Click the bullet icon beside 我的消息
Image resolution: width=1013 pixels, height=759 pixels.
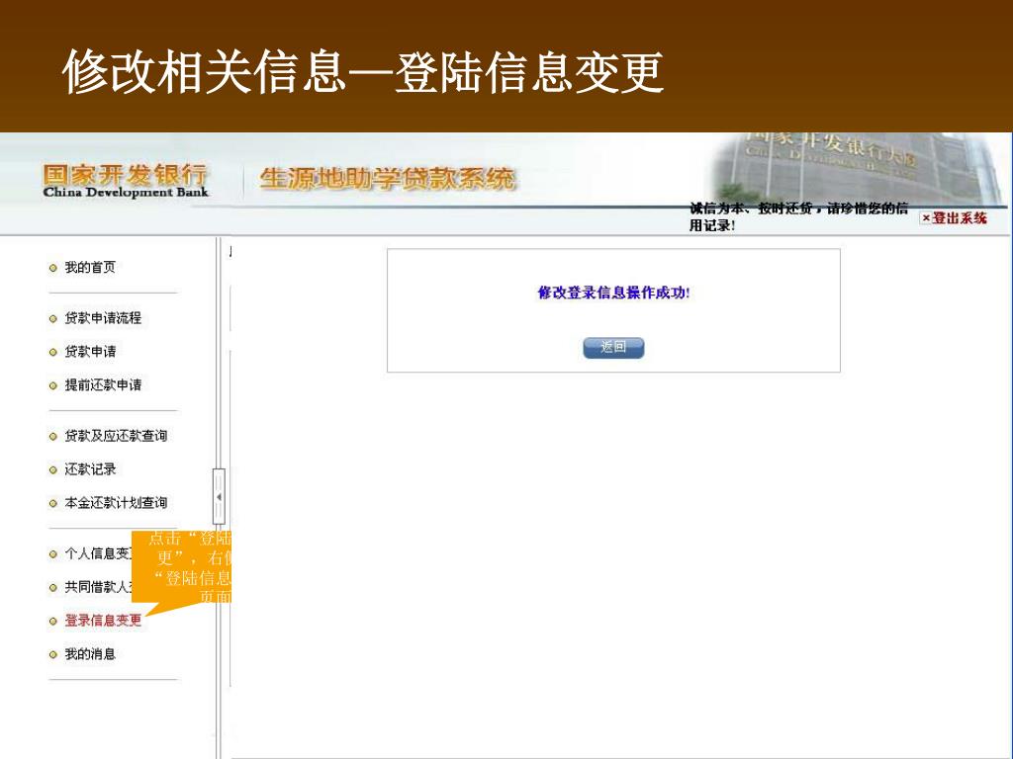(x=53, y=654)
